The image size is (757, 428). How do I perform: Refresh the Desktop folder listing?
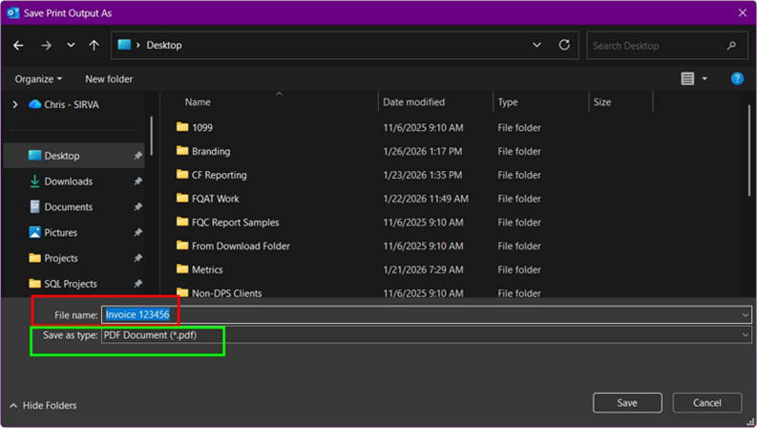tap(564, 45)
